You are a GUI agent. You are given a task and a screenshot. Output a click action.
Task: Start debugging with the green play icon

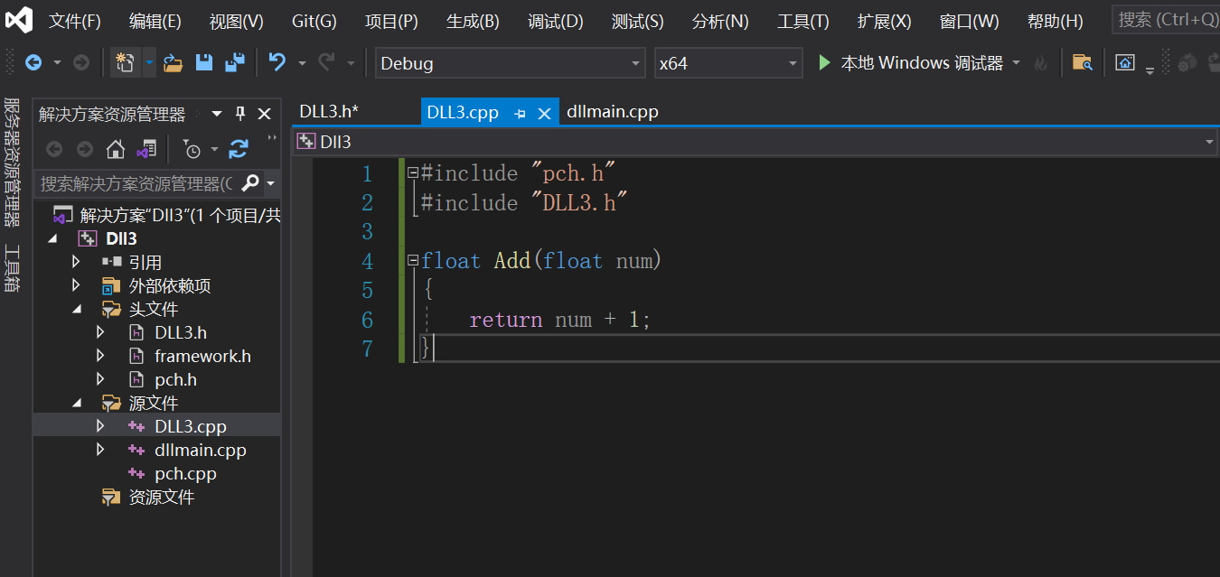[x=823, y=62]
